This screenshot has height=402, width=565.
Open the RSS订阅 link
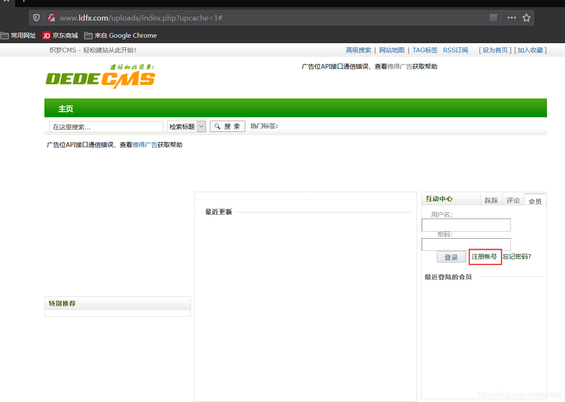click(455, 50)
